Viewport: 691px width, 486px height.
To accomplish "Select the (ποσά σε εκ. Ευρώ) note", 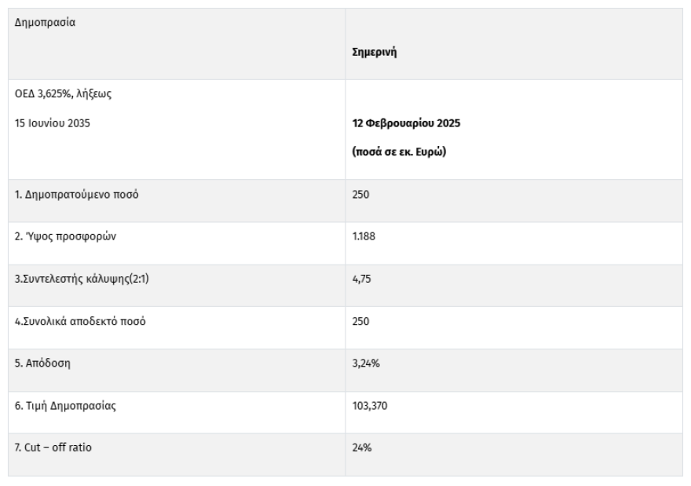I will coord(400,152).
